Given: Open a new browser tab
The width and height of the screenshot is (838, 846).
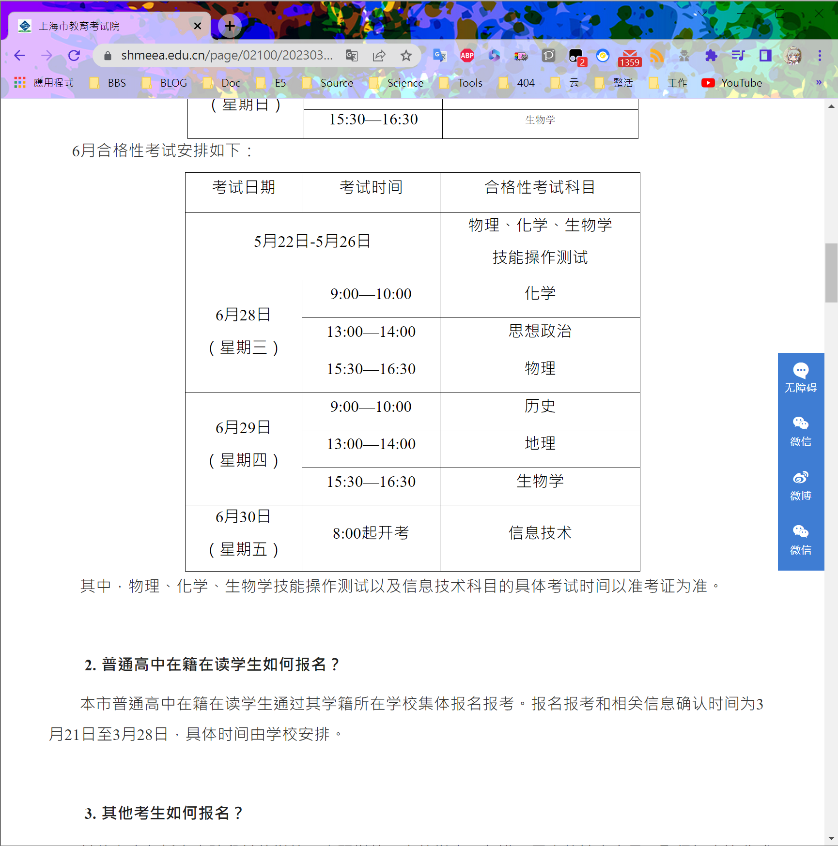Looking at the screenshot, I should pos(230,26).
